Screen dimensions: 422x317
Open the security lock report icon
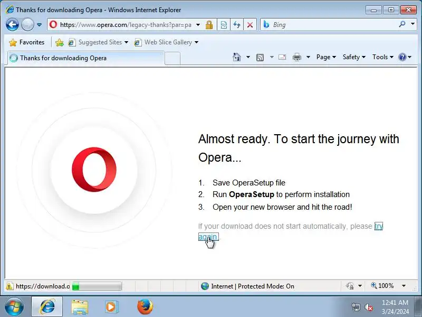pos(209,25)
